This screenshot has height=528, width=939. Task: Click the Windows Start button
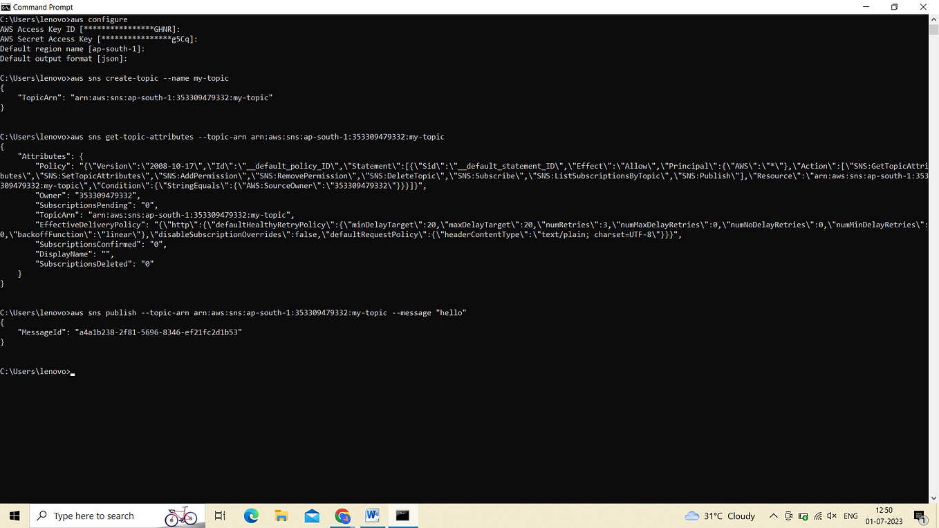tap(14, 516)
